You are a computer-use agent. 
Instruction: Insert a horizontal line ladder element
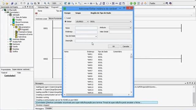pyautogui.click(x=85, y=3)
